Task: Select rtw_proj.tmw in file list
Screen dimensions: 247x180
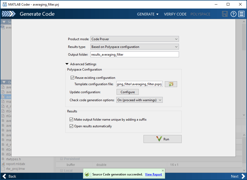Action: [x=15, y=169]
